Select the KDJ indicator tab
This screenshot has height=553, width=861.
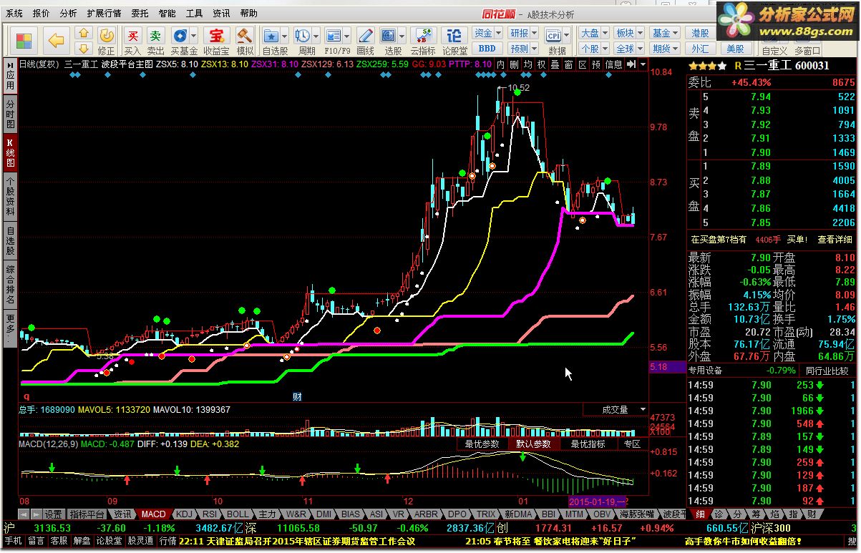[x=185, y=514]
